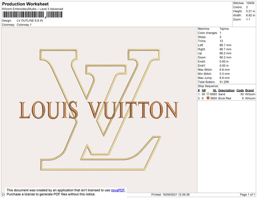
Task: Click the 'EndX:' label
Action: point(202,61)
